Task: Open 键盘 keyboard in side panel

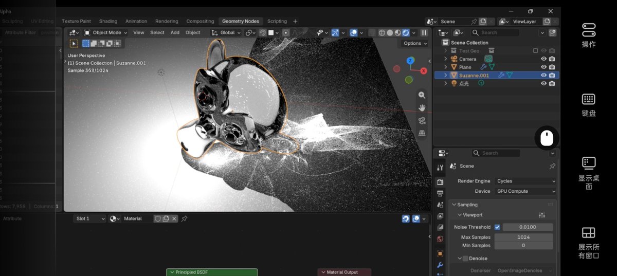Action: coord(589,105)
